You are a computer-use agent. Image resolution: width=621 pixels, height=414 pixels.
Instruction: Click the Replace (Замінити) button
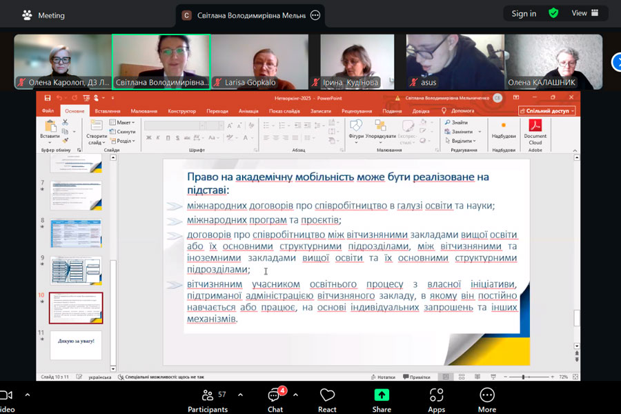tap(459, 132)
